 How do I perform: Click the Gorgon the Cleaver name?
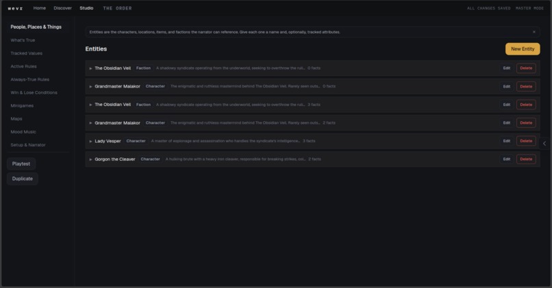point(115,159)
